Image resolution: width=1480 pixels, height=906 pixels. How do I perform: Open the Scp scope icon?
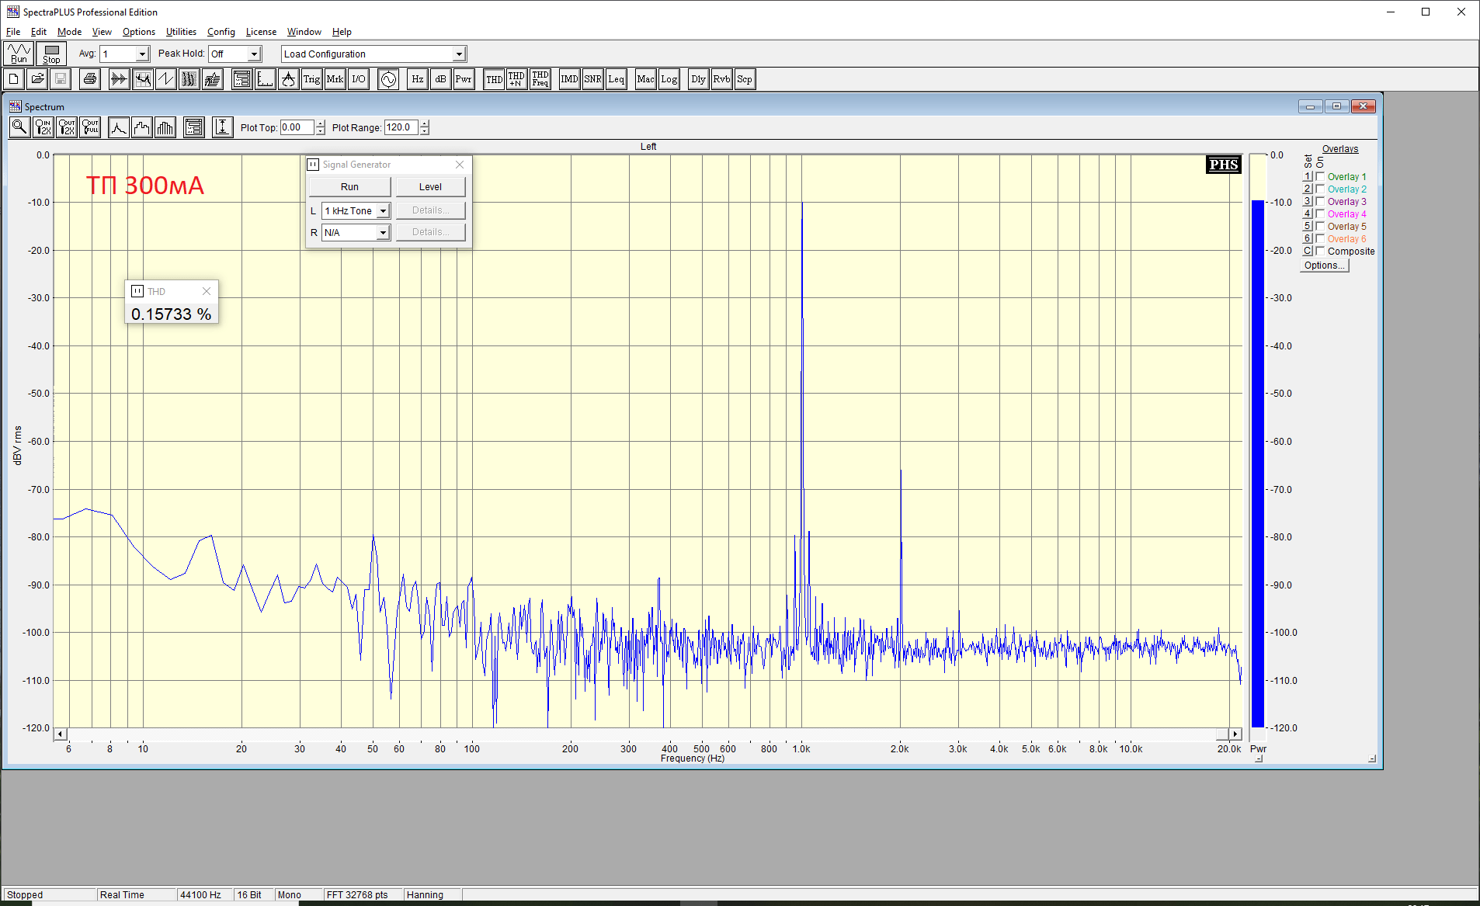tap(744, 79)
